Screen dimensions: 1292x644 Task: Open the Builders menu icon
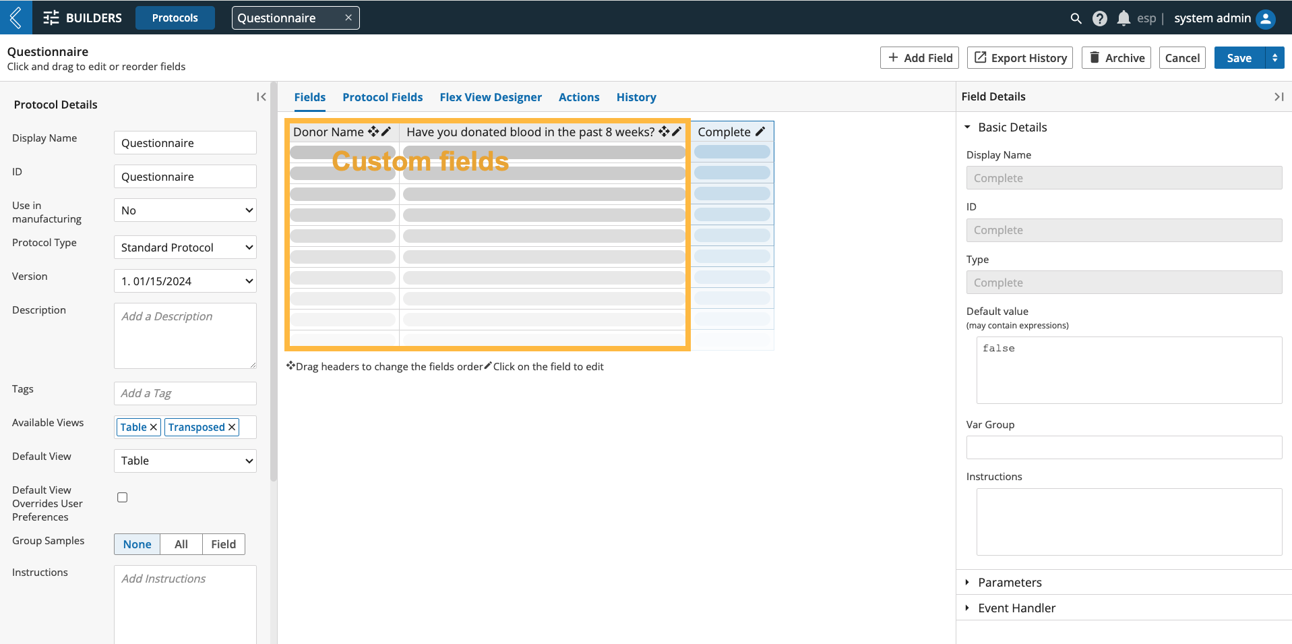point(51,18)
